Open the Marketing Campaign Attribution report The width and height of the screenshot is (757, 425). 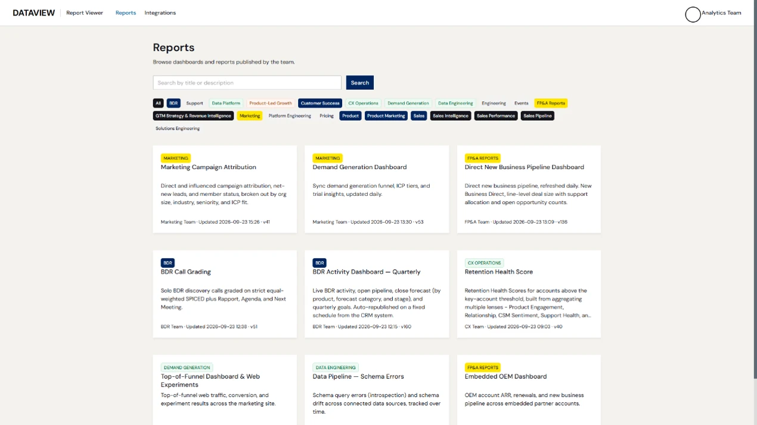pyautogui.click(x=209, y=167)
